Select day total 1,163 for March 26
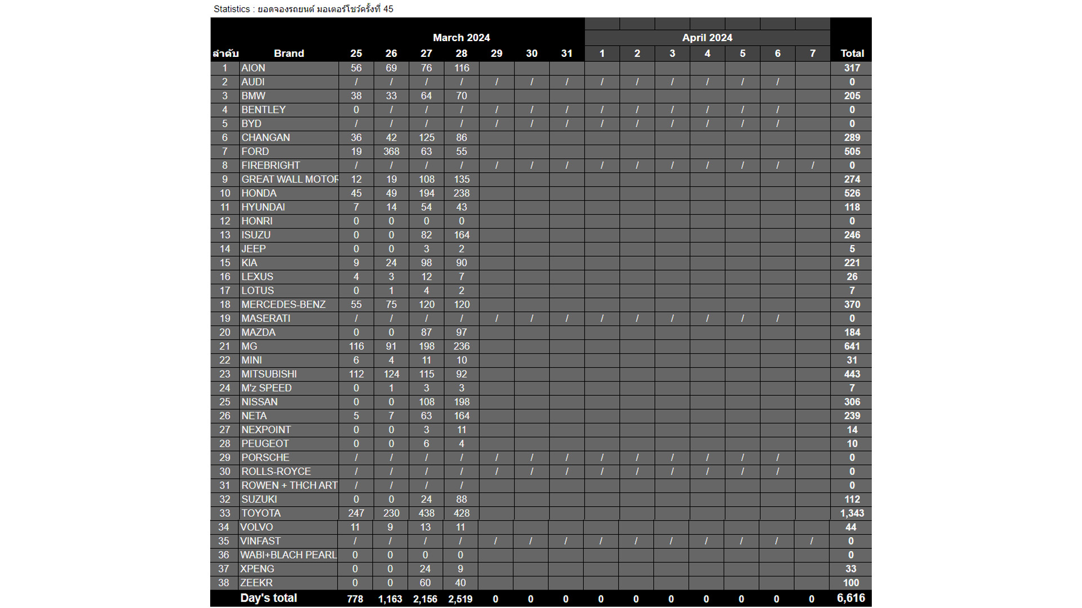This screenshot has width=1082, height=608. [x=390, y=599]
